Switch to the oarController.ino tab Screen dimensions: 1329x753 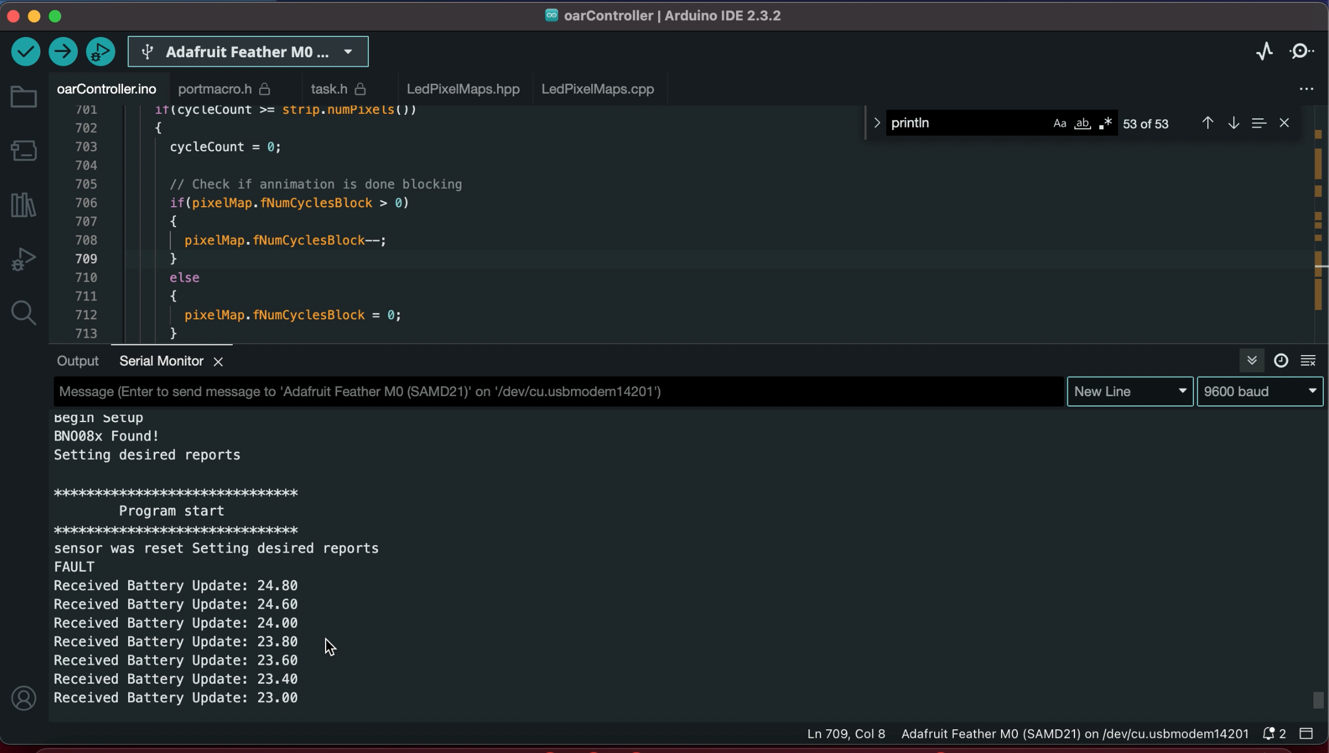pyautogui.click(x=107, y=89)
